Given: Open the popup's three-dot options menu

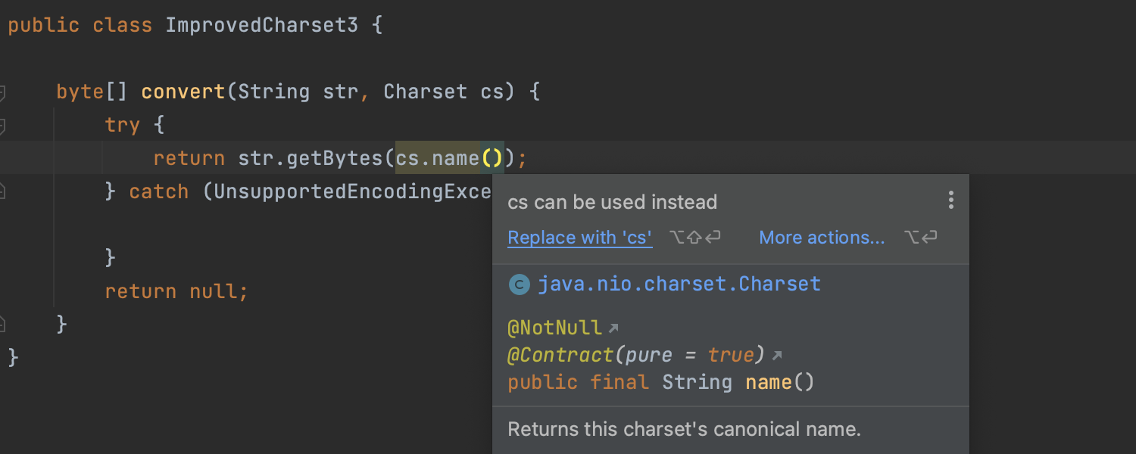Looking at the screenshot, I should (x=950, y=201).
